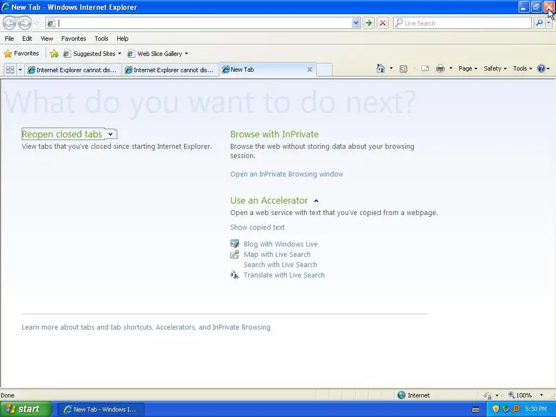Viewport: 556px width, 417px height.
Task: Click the Search magnifier button
Action: (x=539, y=23)
